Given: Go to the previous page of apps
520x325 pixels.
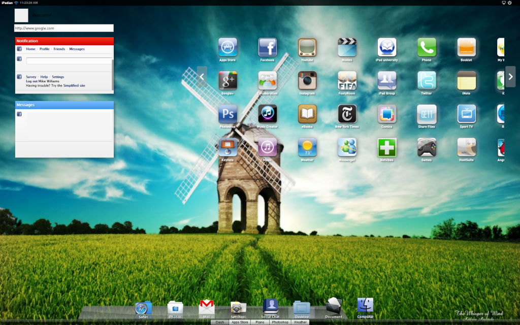Looking at the screenshot, I should click(202, 77).
